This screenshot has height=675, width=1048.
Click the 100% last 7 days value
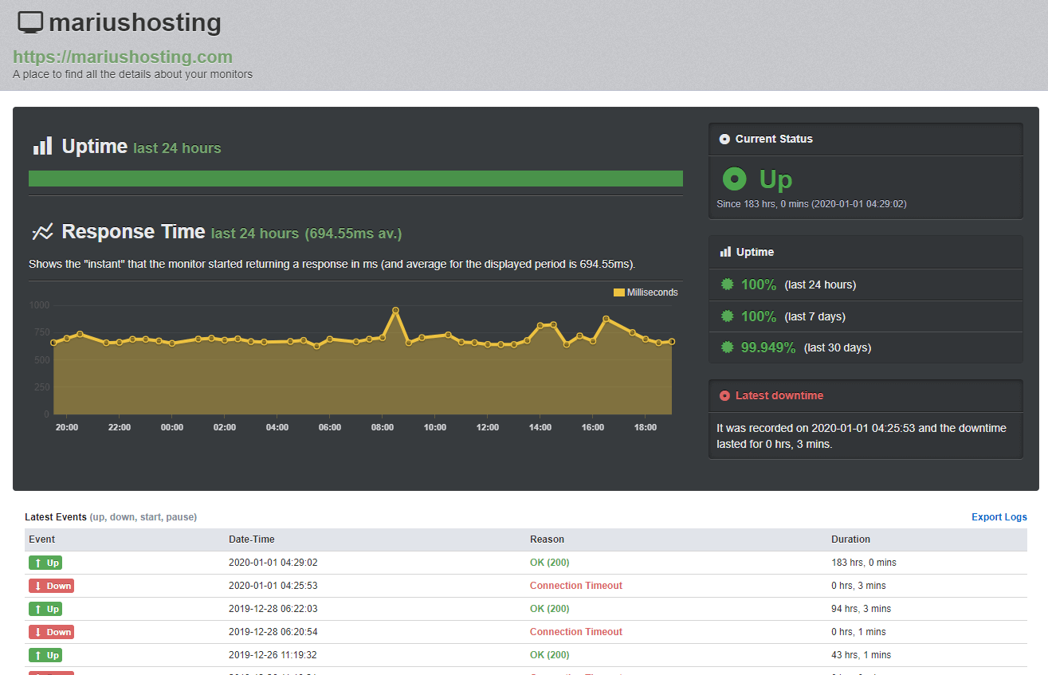click(x=759, y=316)
